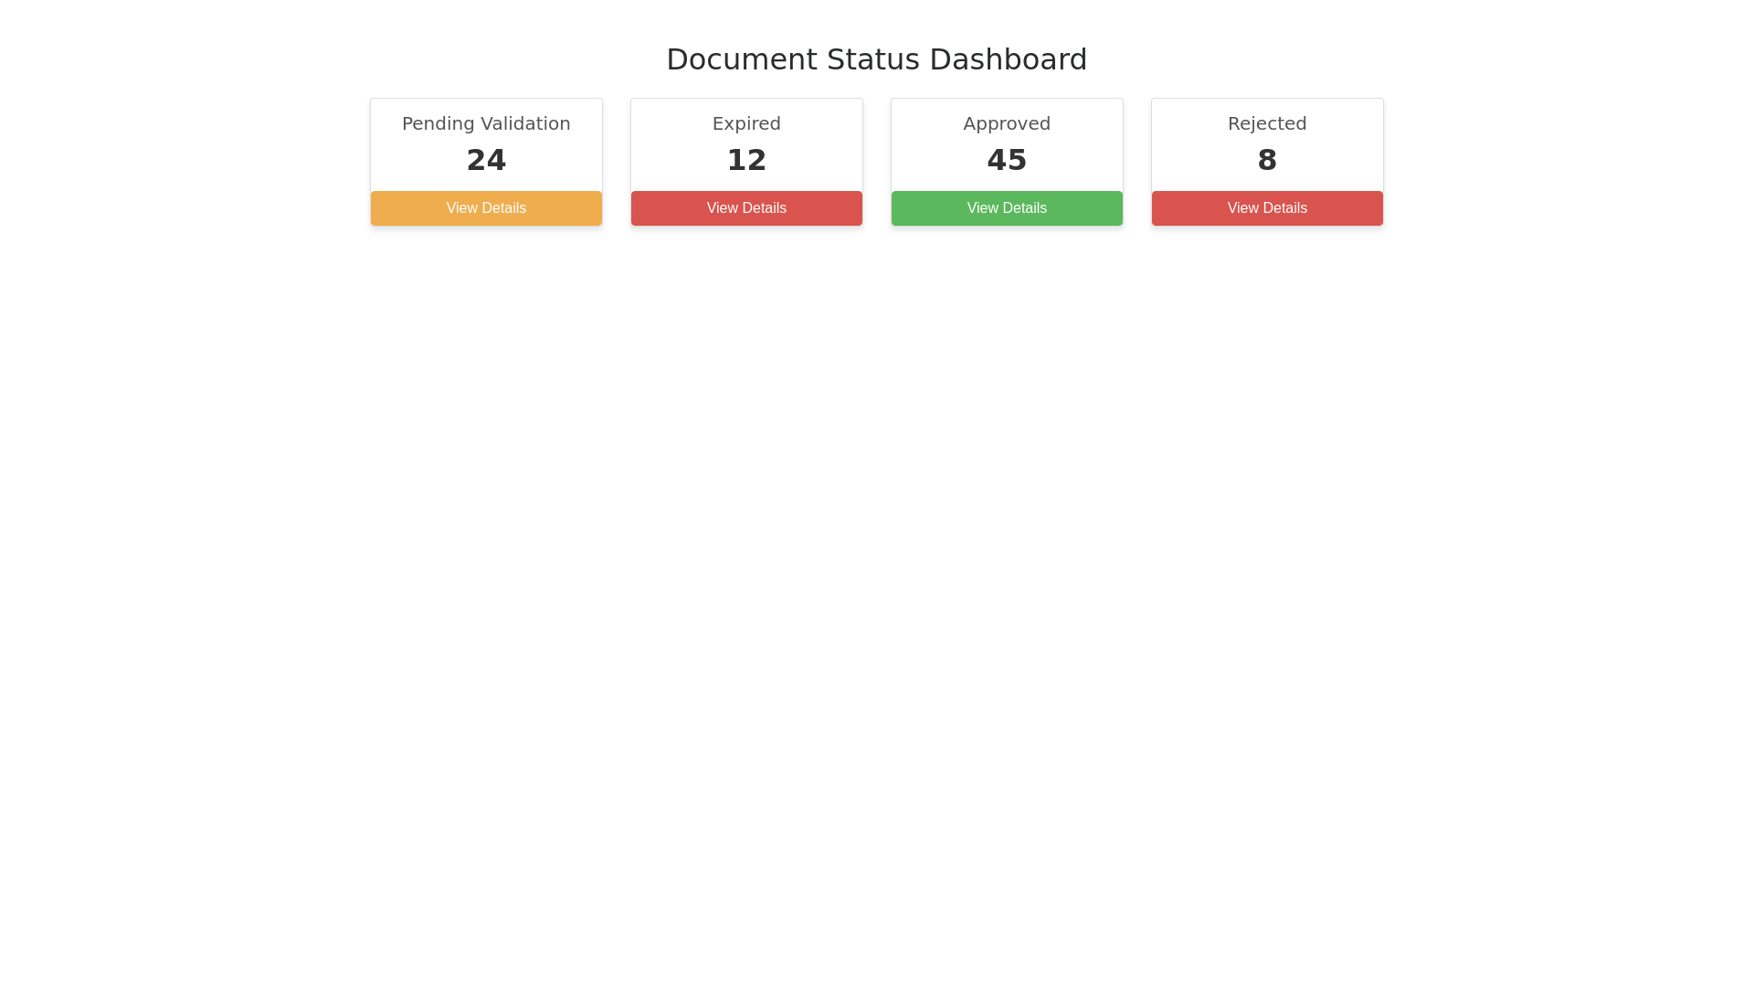Click View Details under Pending Validation

click(x=486, y=207)
